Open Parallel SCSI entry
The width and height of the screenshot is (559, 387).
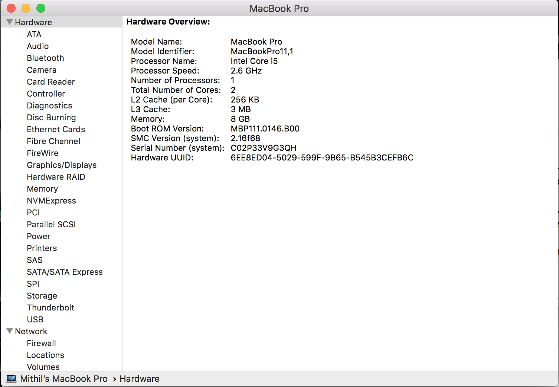51,224
